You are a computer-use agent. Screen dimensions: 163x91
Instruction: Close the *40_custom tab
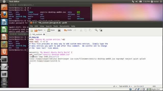pyautogui.click(x=44, y=34)
